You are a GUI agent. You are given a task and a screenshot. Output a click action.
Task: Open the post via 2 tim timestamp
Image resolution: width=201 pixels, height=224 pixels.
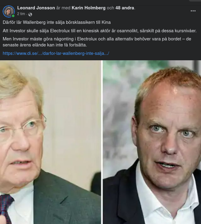click(21, 14)
